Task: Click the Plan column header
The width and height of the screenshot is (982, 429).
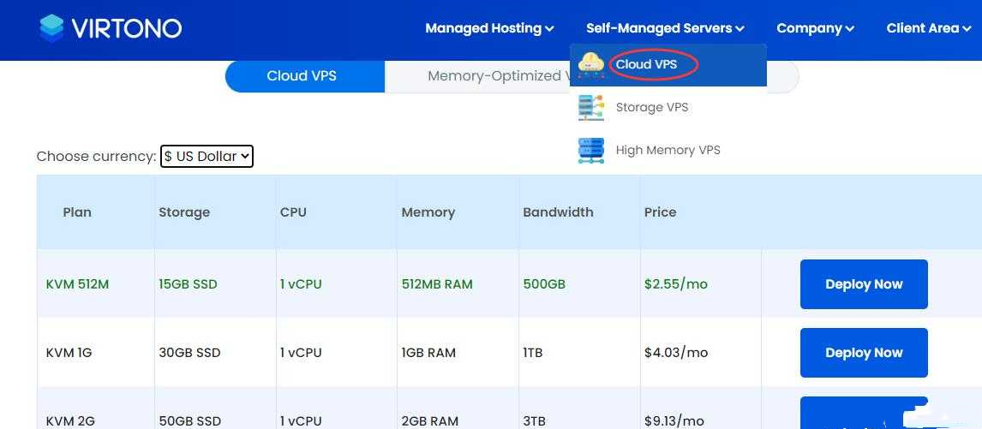Action: point(77,212)
